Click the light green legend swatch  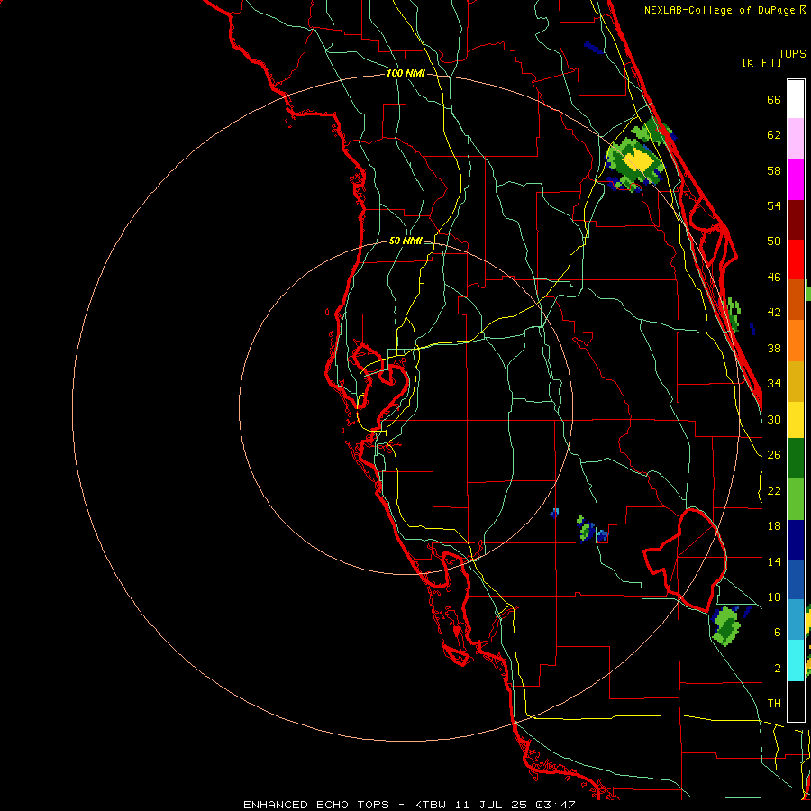[x=796, y=499]
